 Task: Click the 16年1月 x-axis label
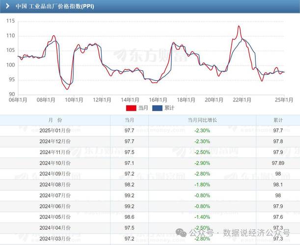click(x=158, y=100)
